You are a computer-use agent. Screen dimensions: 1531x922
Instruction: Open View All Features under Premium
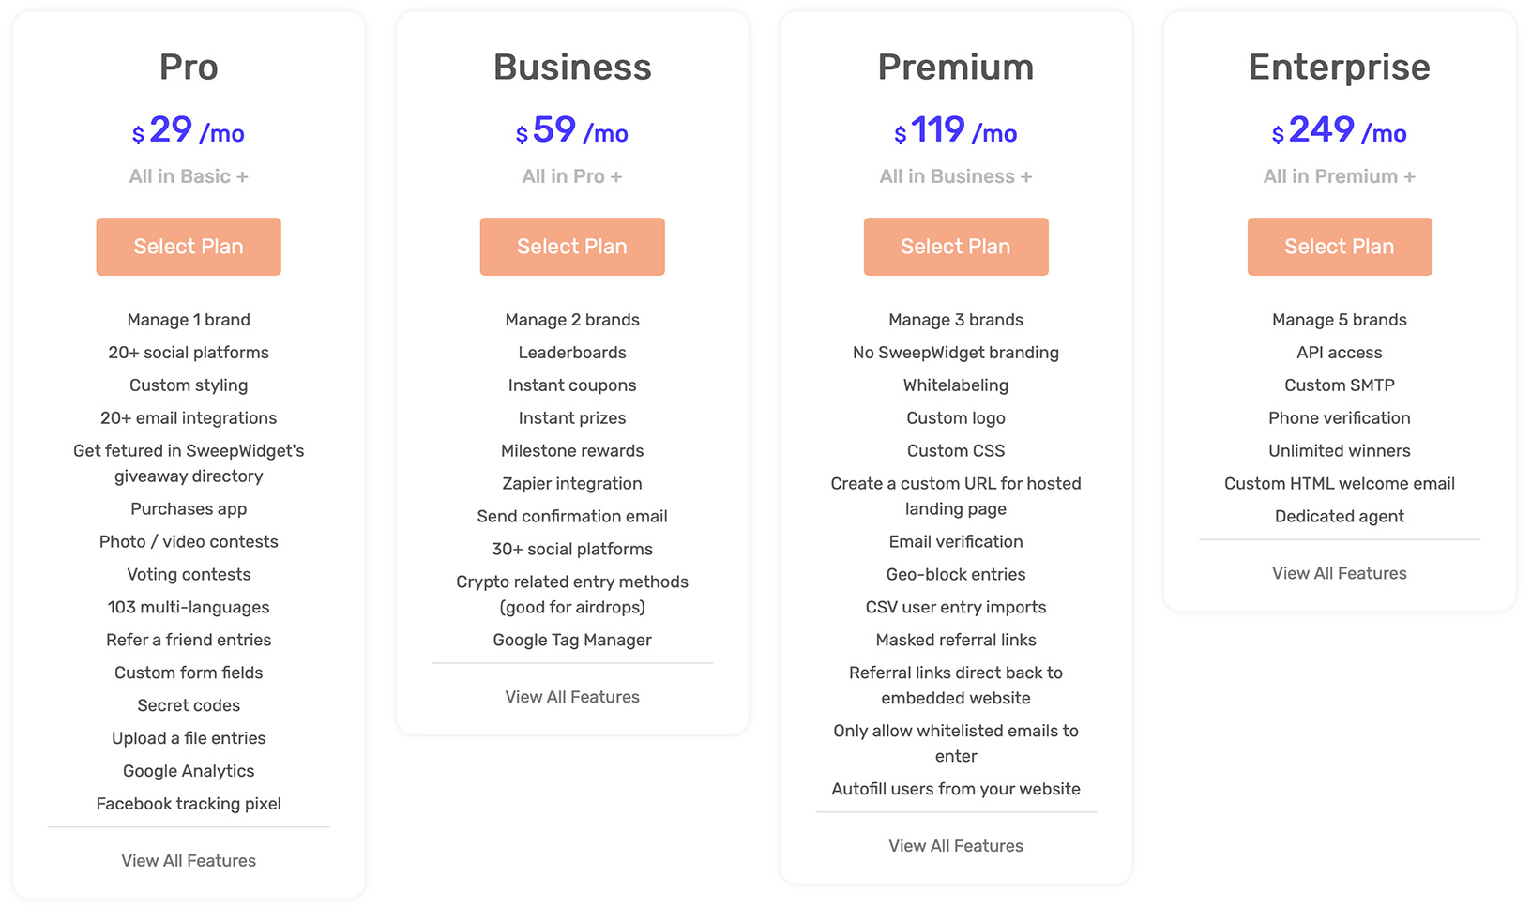tap(955, 845)
